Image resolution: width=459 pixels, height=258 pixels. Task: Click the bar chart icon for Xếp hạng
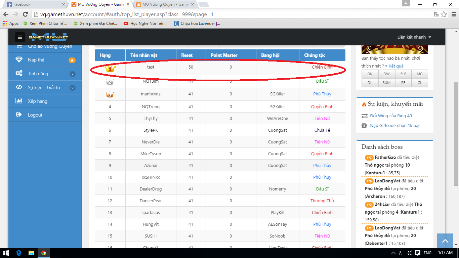pyautogui.click(x=19, y=101)
